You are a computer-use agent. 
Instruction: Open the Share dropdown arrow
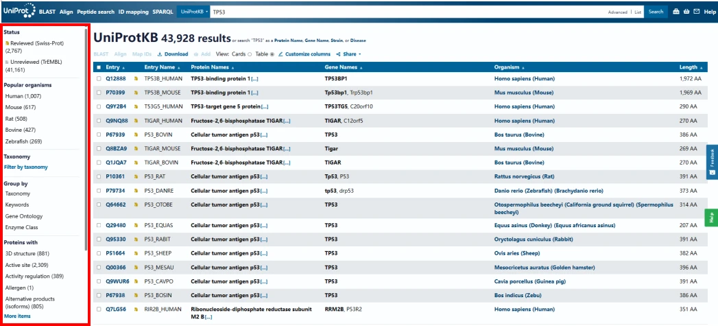[360, 54]
